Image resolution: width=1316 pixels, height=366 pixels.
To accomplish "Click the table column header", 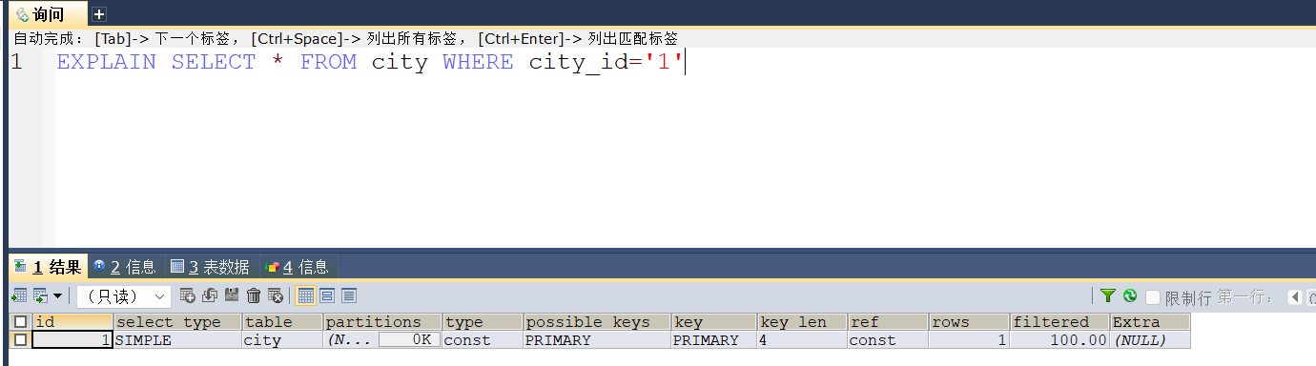I will pos(282,322).
